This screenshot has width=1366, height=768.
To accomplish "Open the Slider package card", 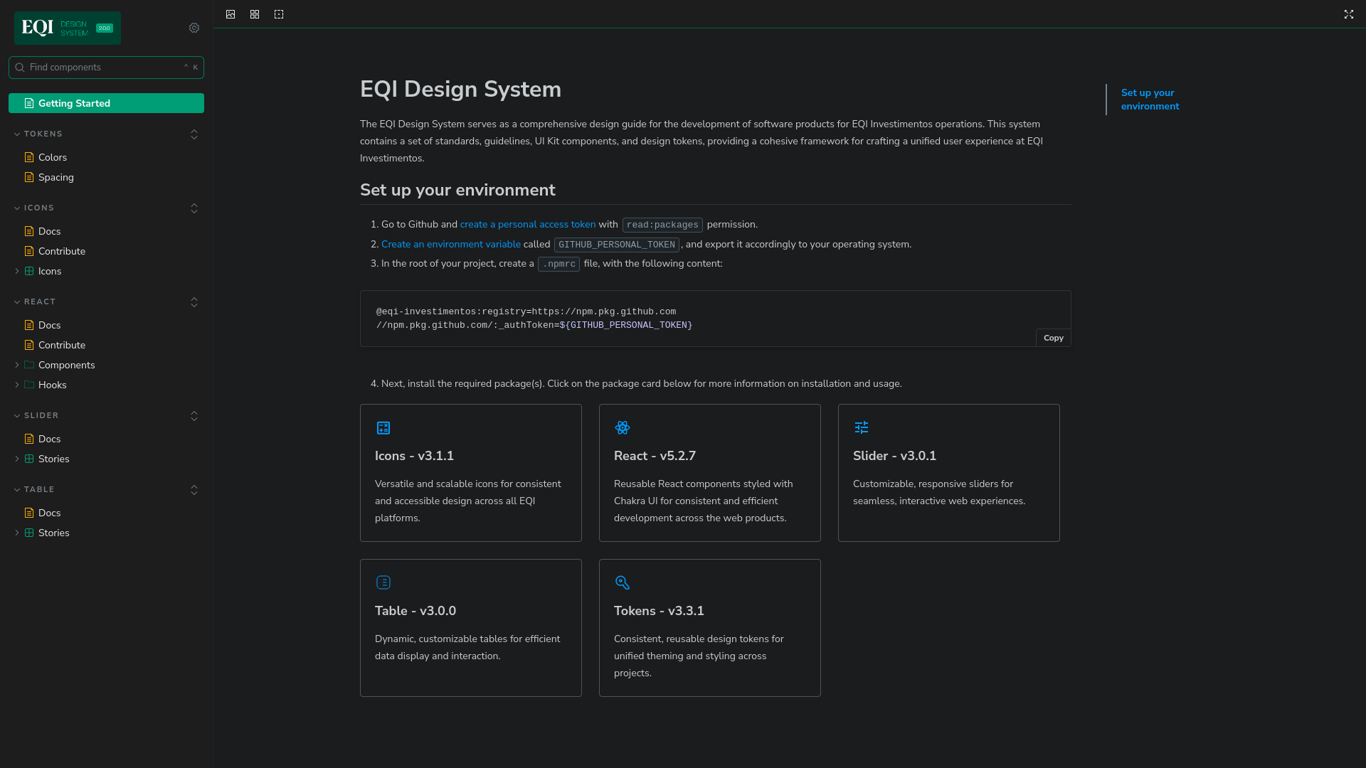I will point(948,473).
